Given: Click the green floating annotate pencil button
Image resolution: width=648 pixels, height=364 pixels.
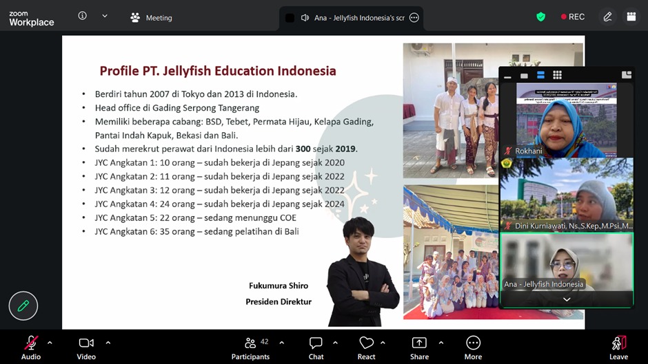Looking at the screenshot, I should 23,306.
